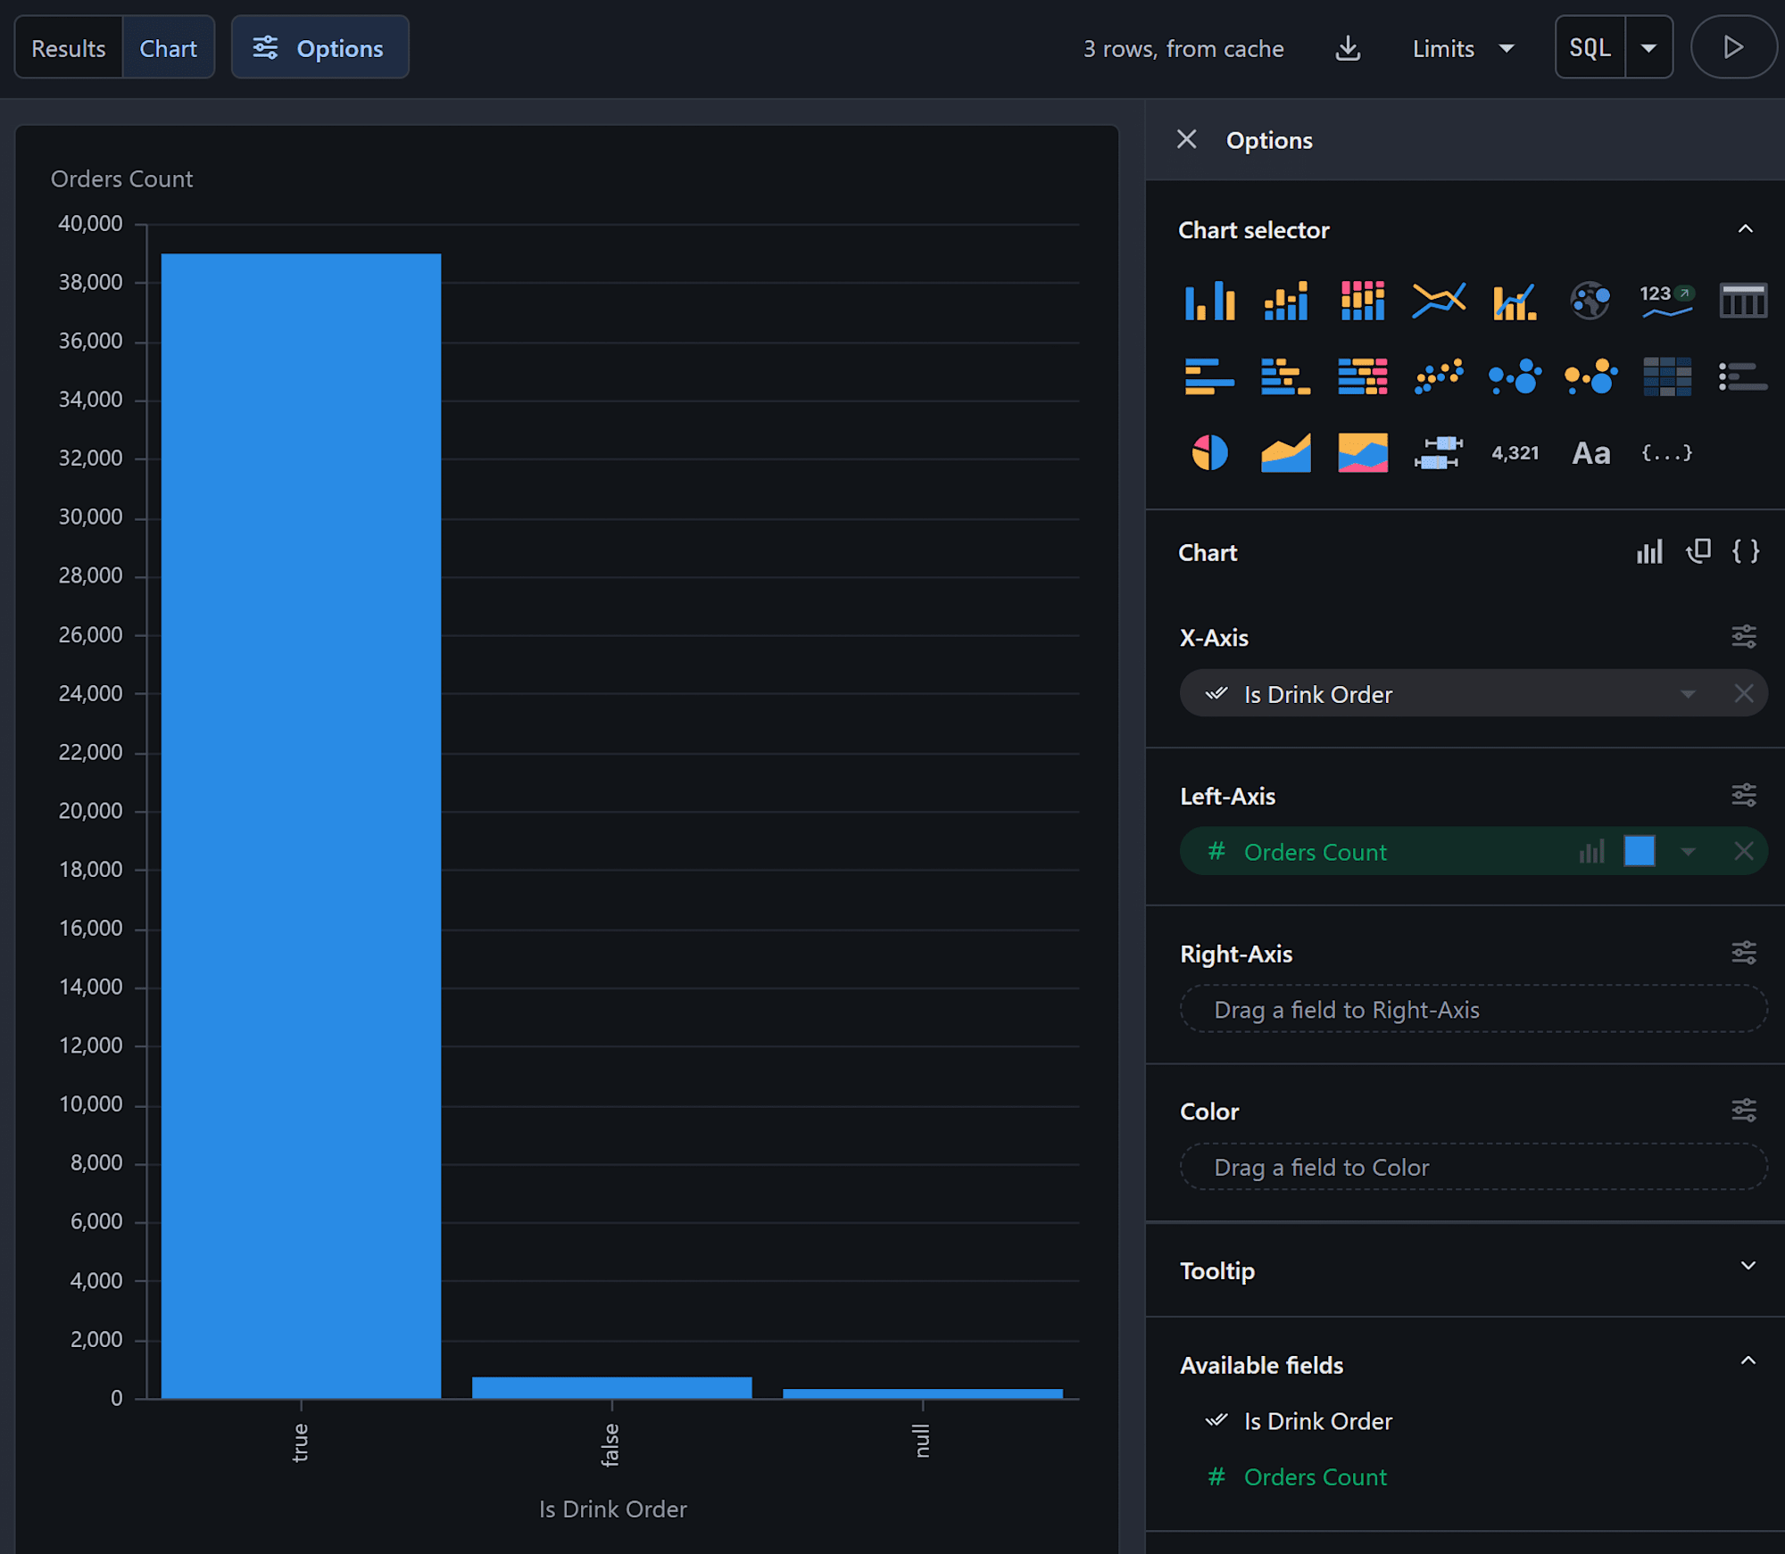Open the SQL dropdown arrow
Viewport: 1785px width, 1554px height.
1648,48
